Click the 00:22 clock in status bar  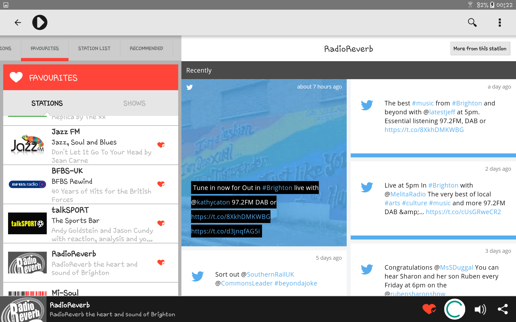click(x=504, y=5)
